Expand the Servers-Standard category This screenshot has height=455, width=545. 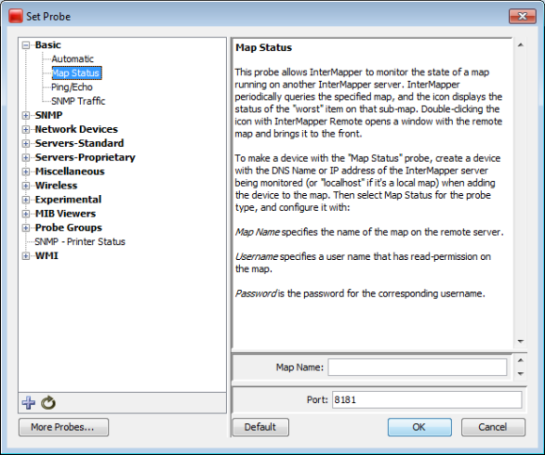(25, 143)
